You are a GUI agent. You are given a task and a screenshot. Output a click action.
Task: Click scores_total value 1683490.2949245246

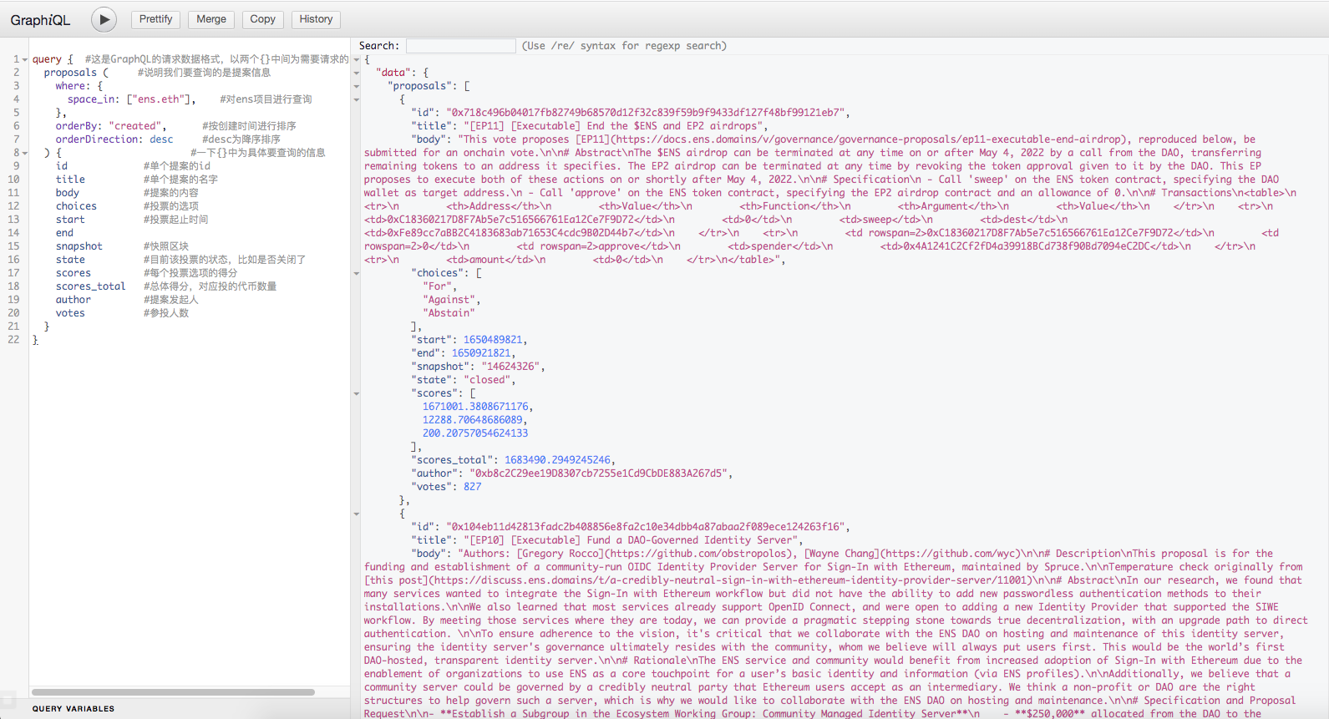point(558,460)
